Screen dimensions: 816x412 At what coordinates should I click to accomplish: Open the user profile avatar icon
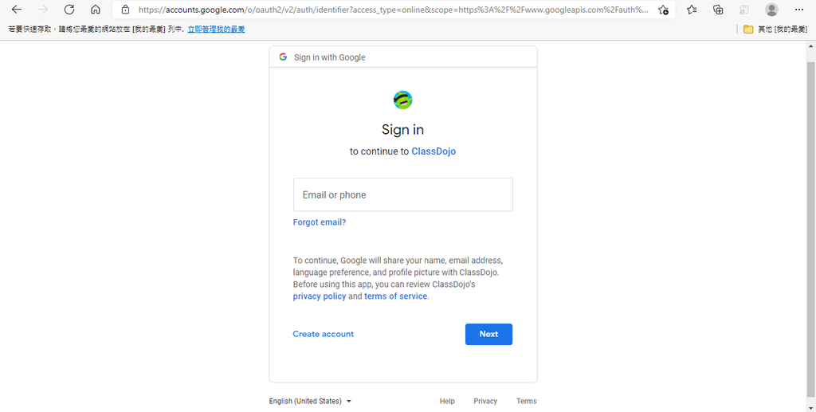771,10
